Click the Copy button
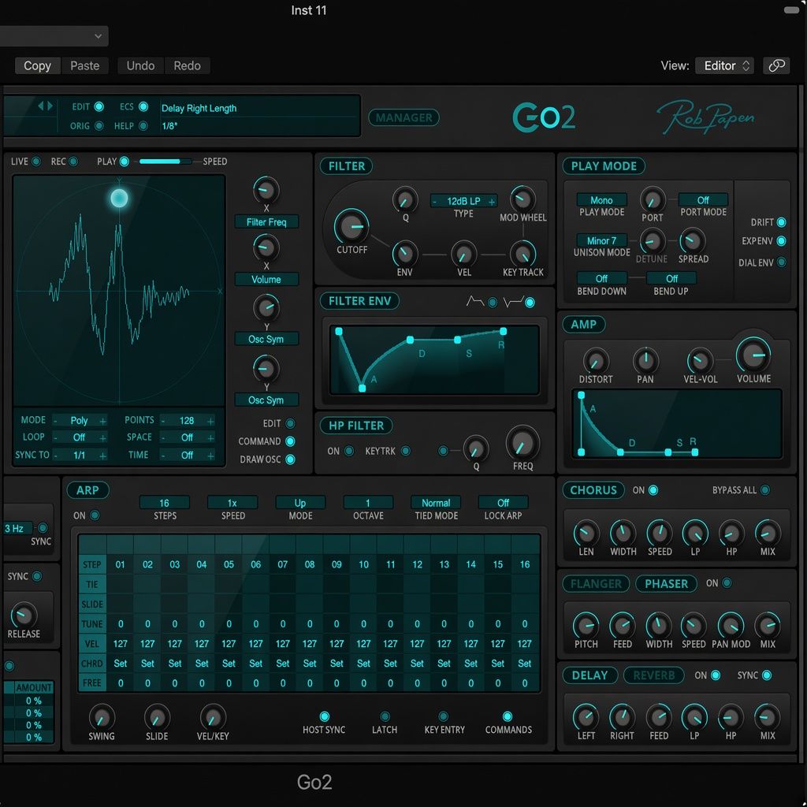This screenshot has width=807, height=807. pyautogui.click(x=38, y=65)
